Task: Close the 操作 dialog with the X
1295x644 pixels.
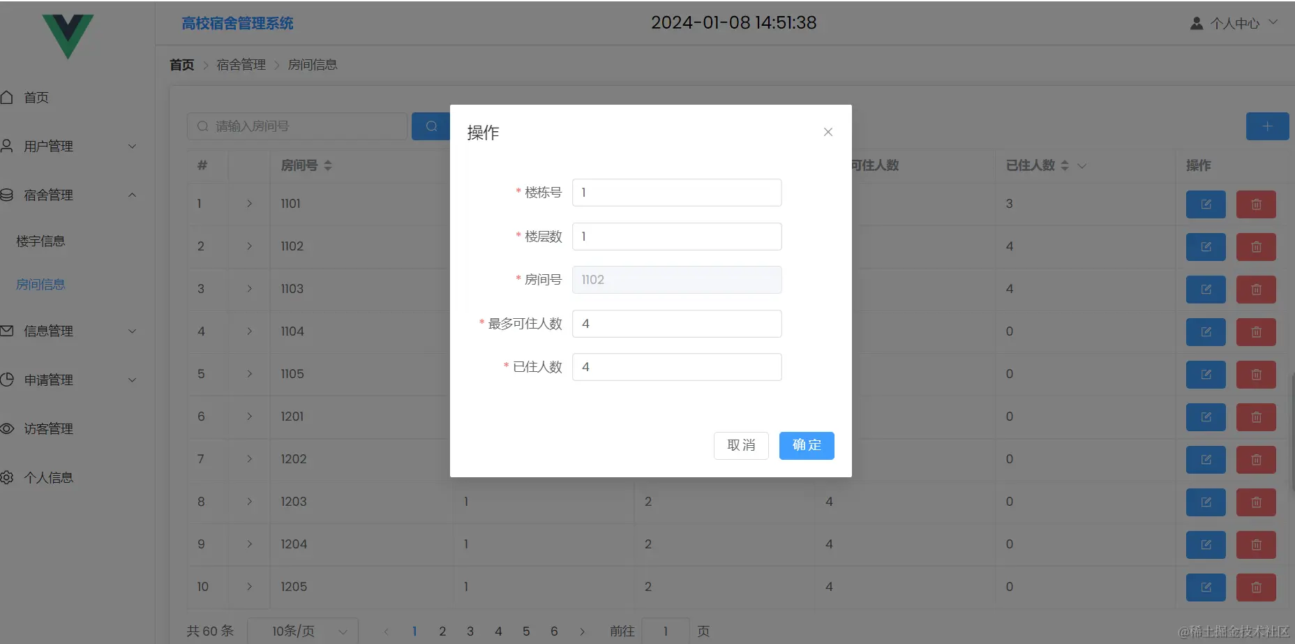Action: click(828, 132)
